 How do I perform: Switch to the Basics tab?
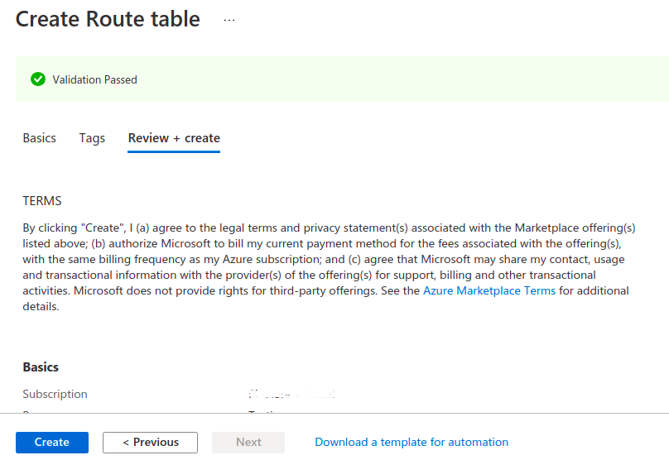point(40,138)
